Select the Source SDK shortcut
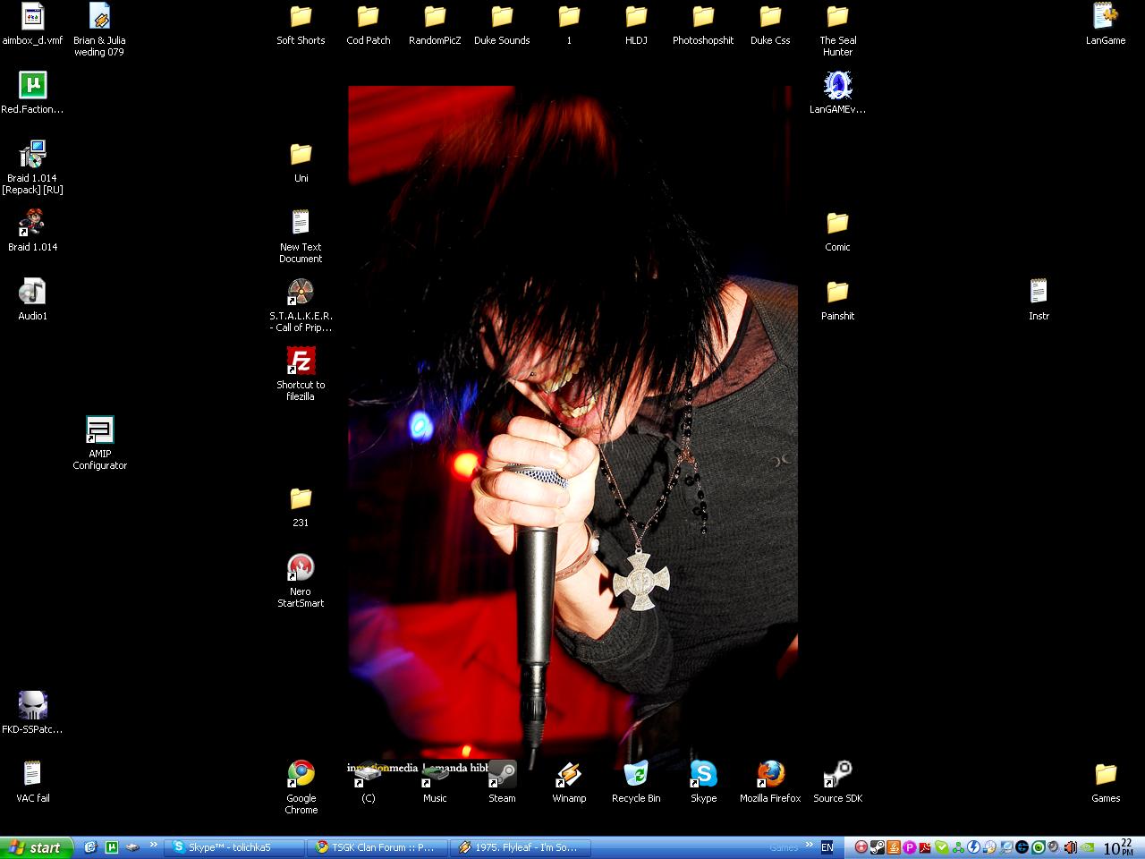The width and height of the screenshot is (1145, 859). tap(837, 774)
